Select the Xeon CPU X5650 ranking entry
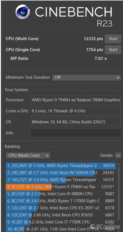The height and width of the screenshot is (232, 123). point(61,215)
